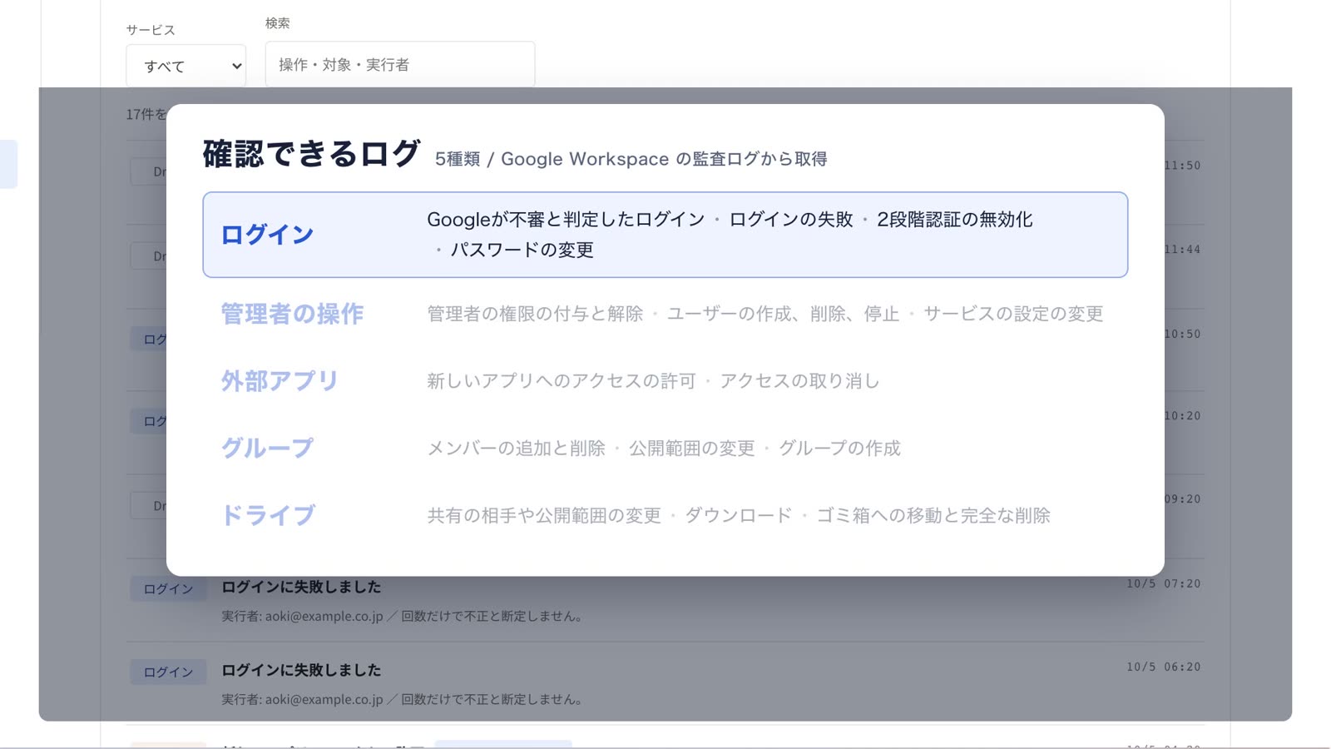Select the ログイン log category row
Screen dimensions: 1331x749
[665, 235]
